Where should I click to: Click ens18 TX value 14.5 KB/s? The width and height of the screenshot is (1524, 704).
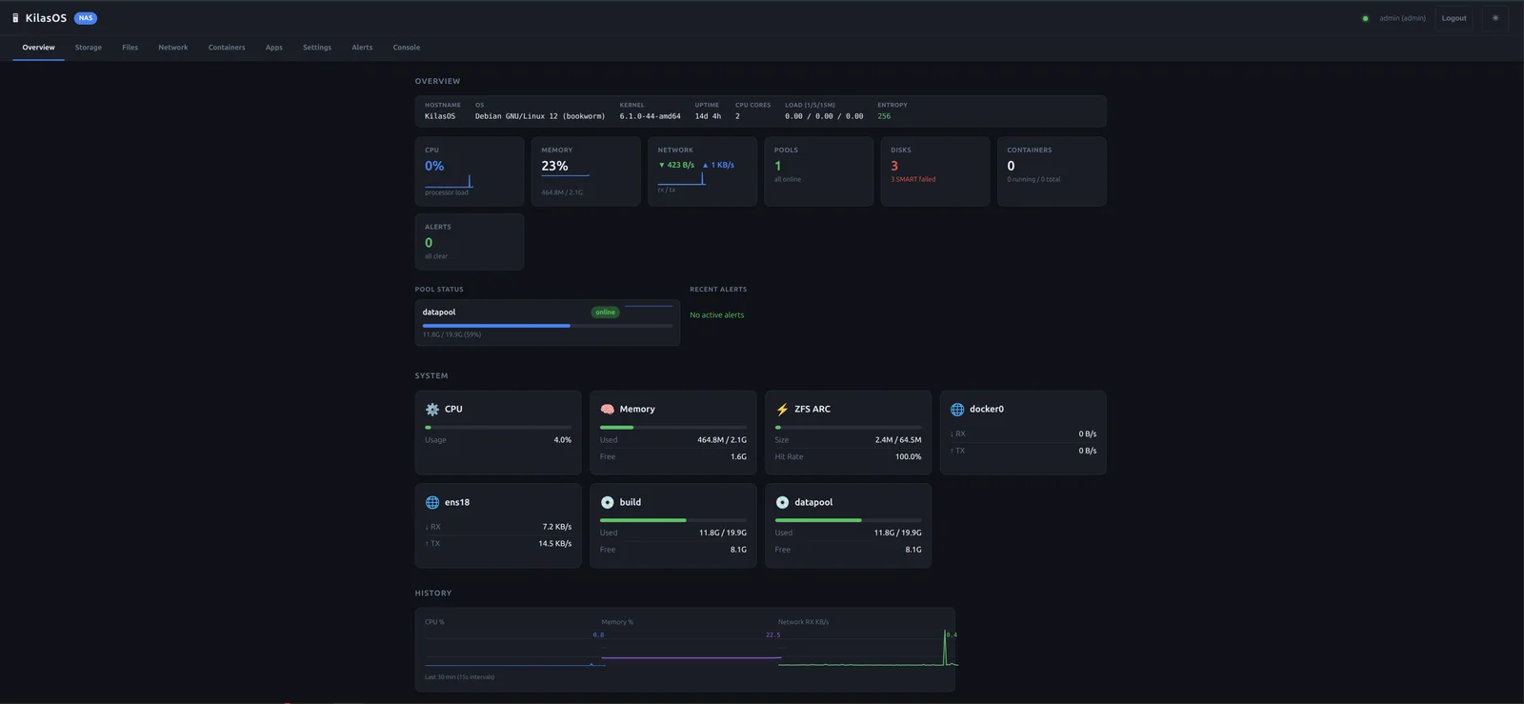click(x=555, y=544)
